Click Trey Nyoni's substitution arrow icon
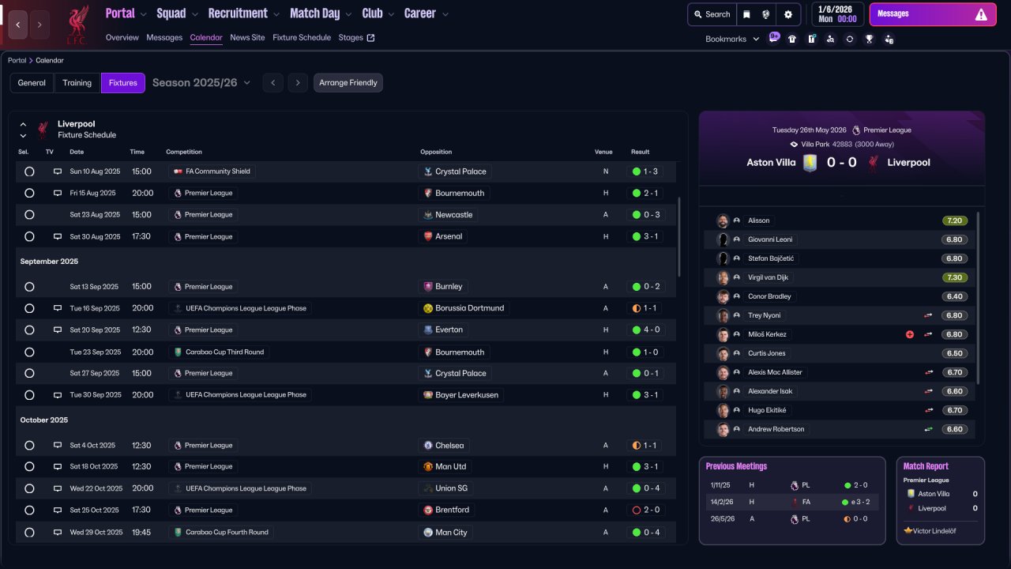 (929, 315)
